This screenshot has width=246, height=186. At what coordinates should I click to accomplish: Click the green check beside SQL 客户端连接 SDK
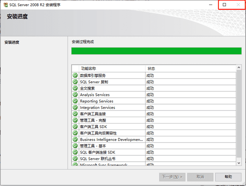[x=75, y=152]
